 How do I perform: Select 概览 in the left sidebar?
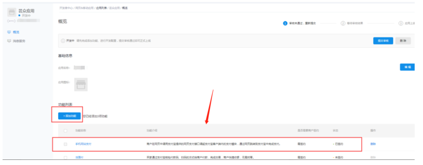(x=16, y=32)
